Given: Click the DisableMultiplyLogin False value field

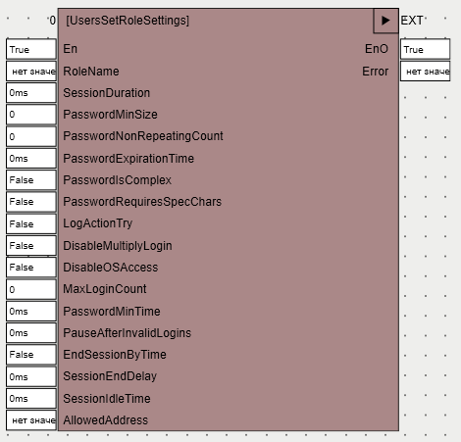Looking at the screenshot, I should coord(31,246).
